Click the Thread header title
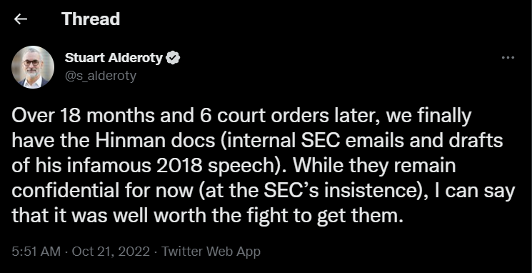Viewport: 532px width, 273px height. coord(91,19)
